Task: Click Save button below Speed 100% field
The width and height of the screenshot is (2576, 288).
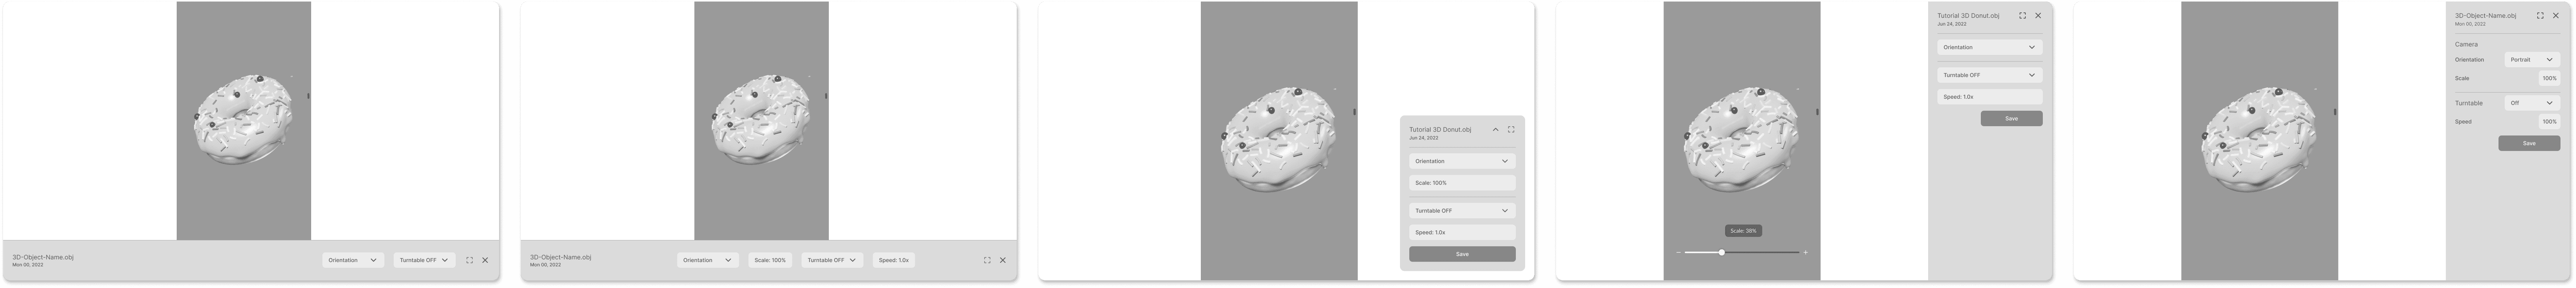Action: click(x=2529, y=143)
